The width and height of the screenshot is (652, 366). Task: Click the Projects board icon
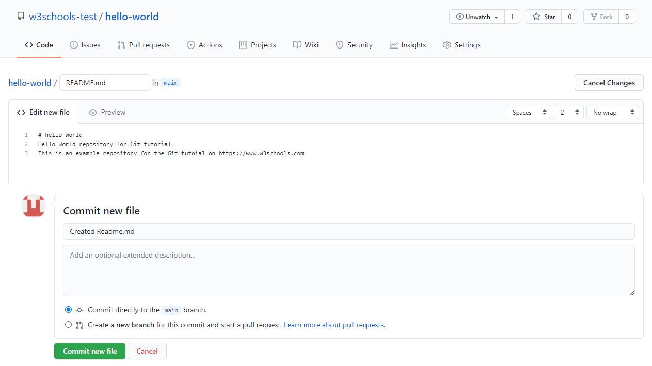[243, 45]
